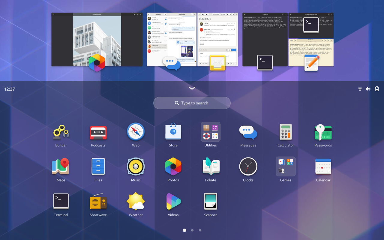Switch to the Photos window thumbnail

pos(97,39)
